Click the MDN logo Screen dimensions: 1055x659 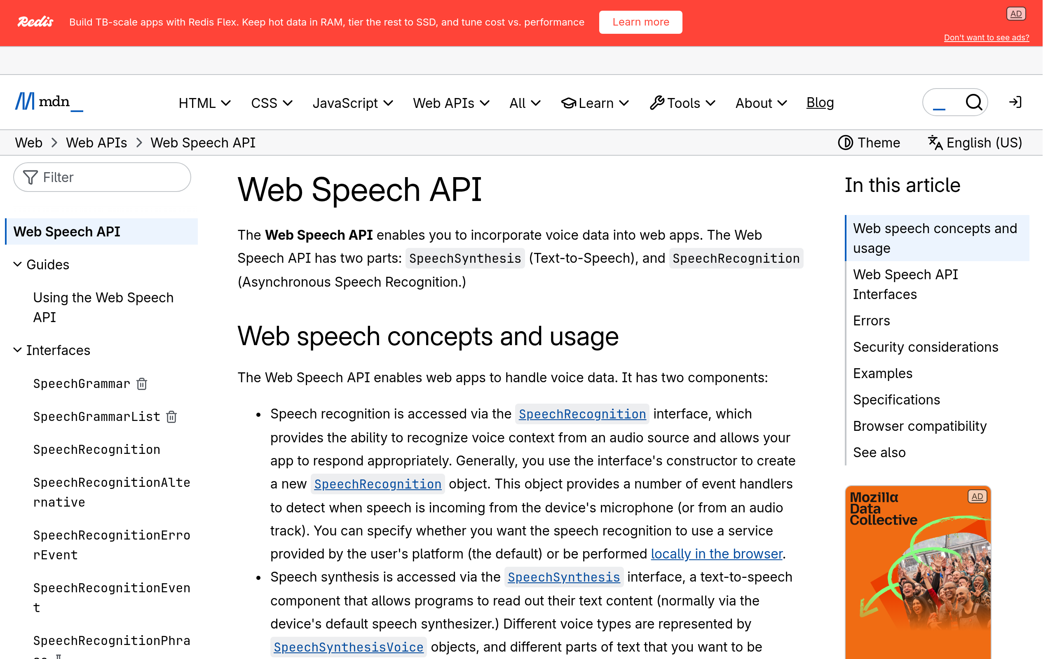click(x=49, y=102)
